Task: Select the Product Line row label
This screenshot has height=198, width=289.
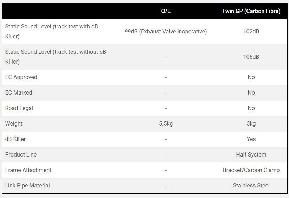Action: coord(21,155)
